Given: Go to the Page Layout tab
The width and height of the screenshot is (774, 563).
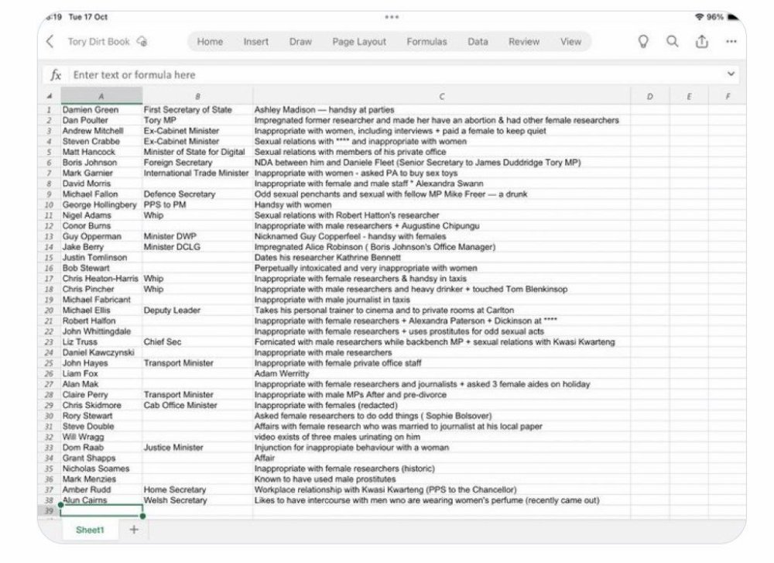Looking at the screenshot, I should click(x=359, y=42).
